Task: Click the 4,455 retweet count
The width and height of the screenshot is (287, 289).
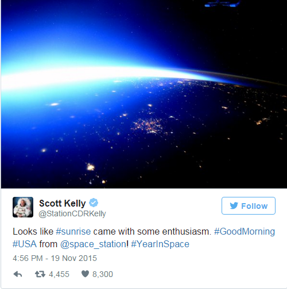Action: coord(59,274)
